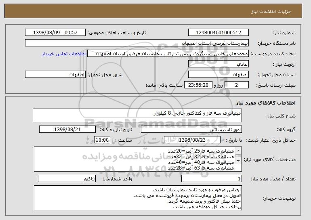Click the text پرداخت حداقل دوماهه می باشد
Image resolution: width=311 pixels, height=220 pixels.
click(207, 207)
